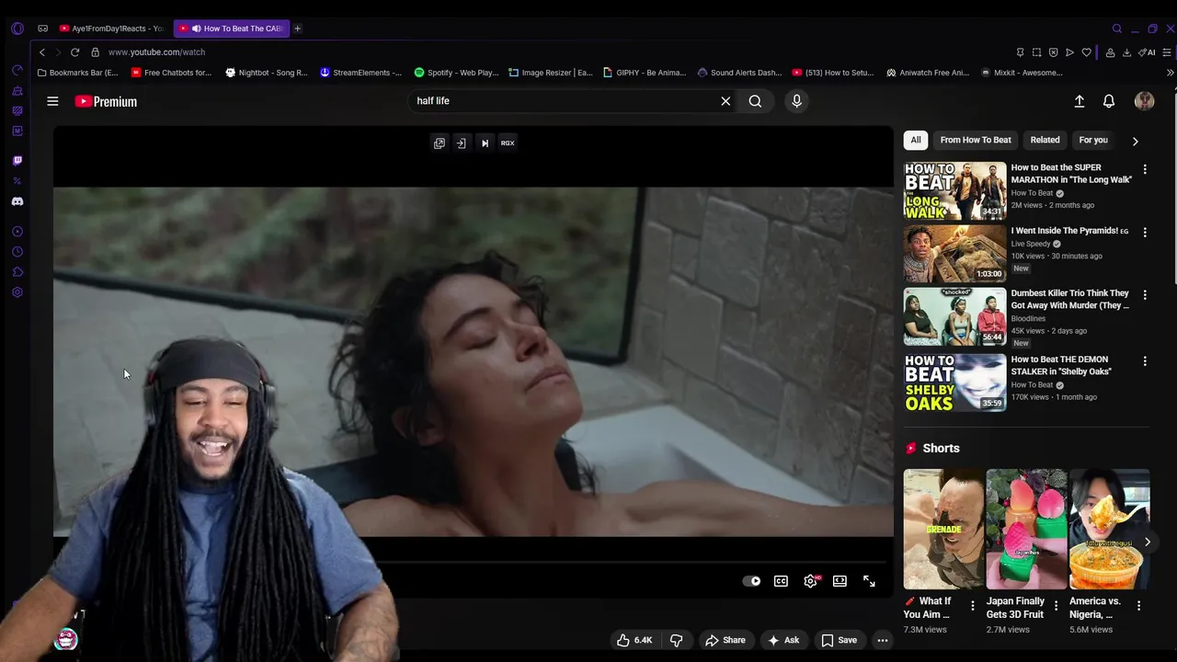Toggle the autoplay switch

pyautogui.click(x=751, y=581)
